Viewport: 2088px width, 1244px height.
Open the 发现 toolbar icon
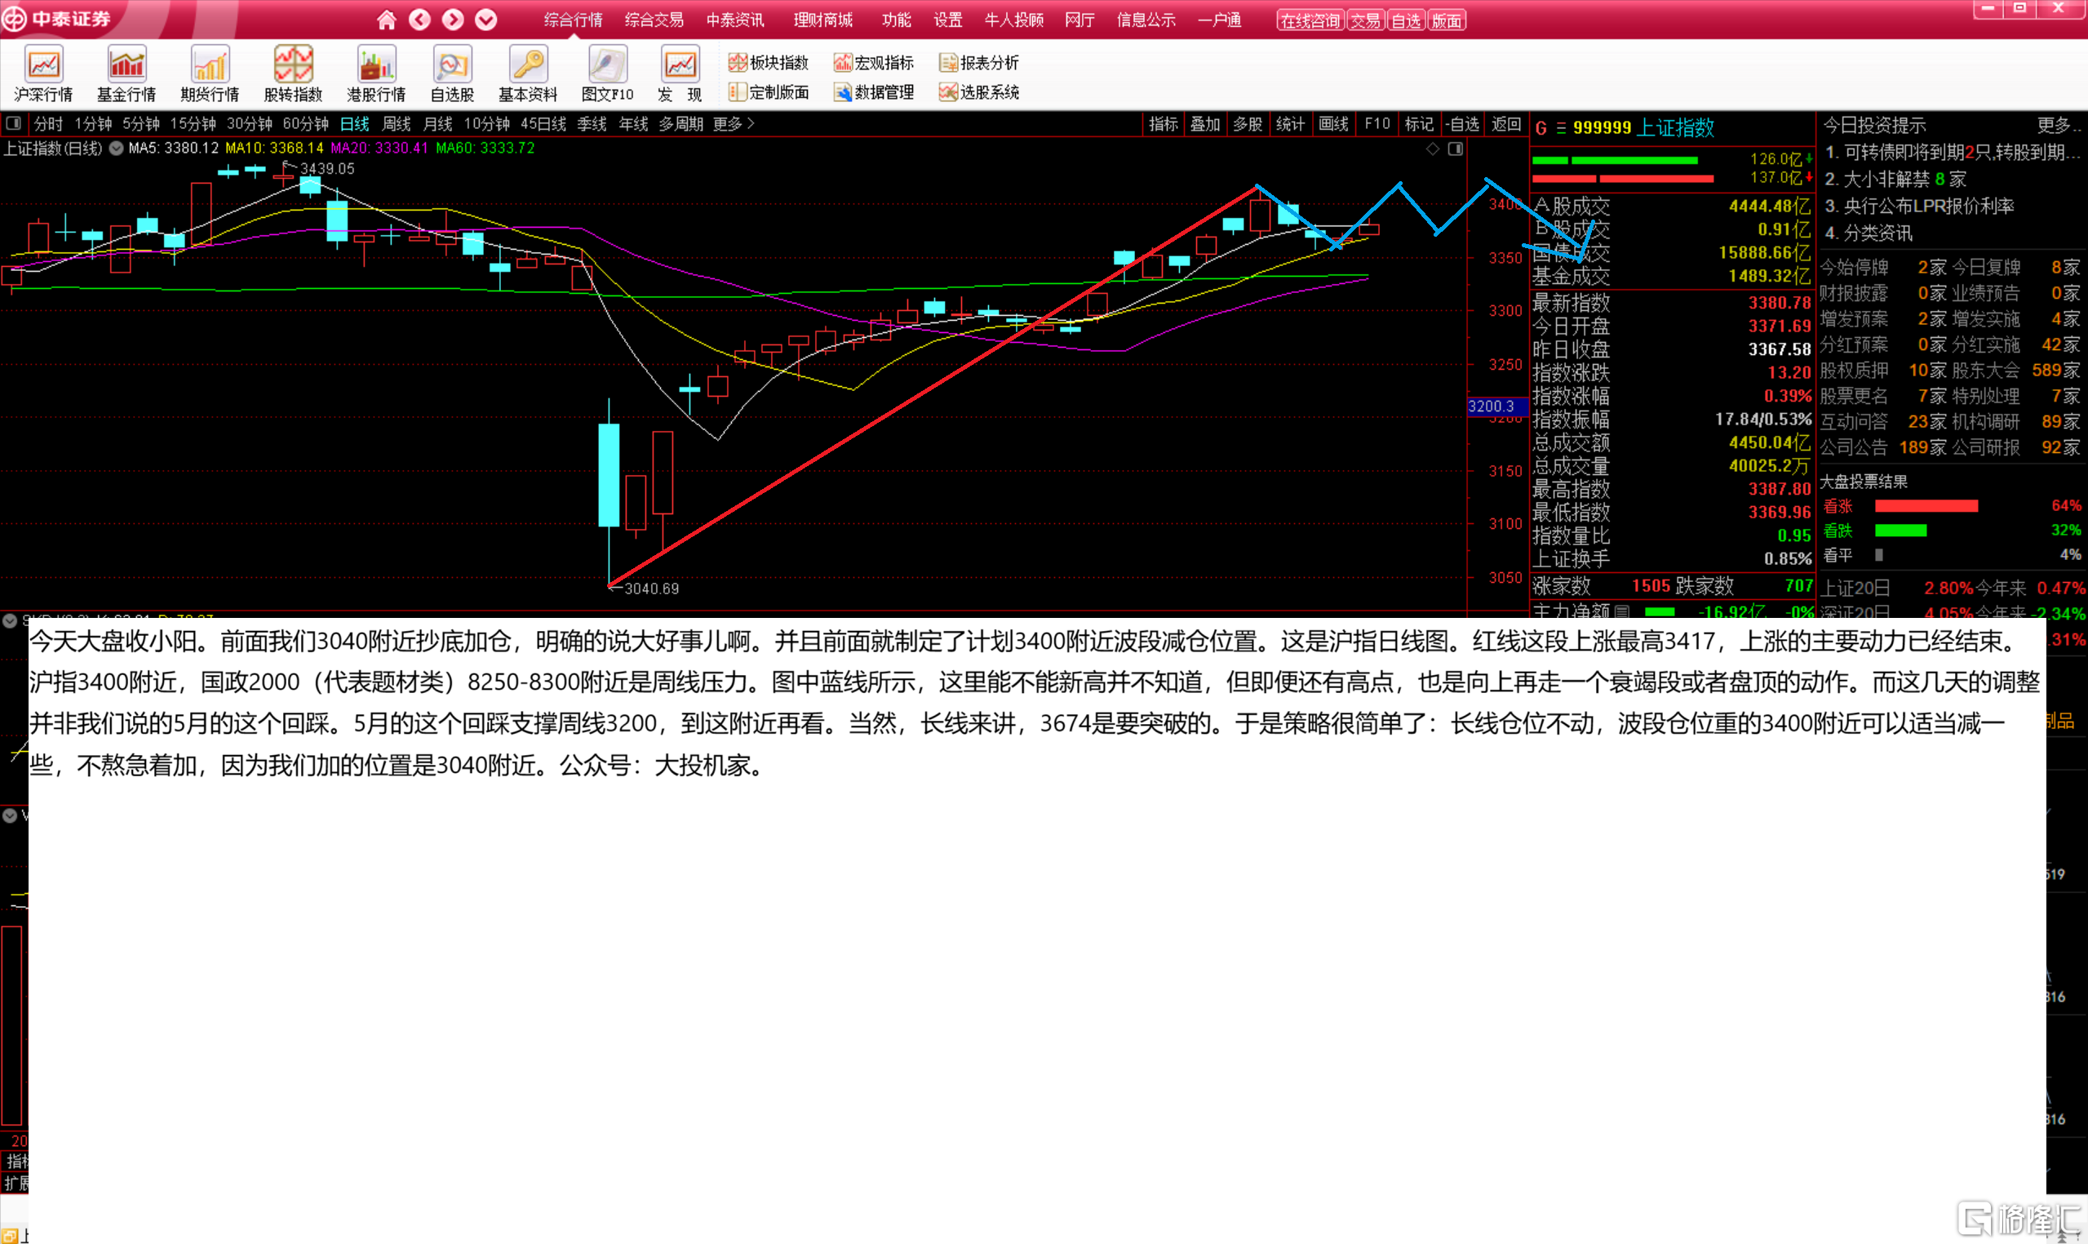680,74
